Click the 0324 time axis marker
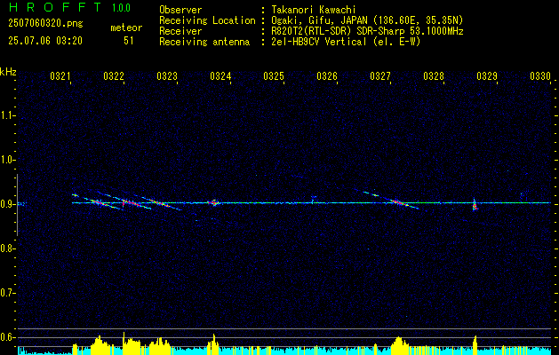 220,75
